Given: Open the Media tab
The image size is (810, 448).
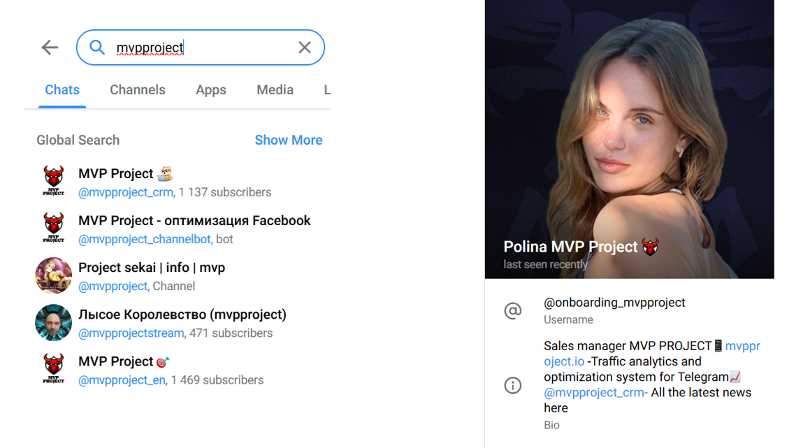Looking at the screenshot, I should [x=275, y=90].
